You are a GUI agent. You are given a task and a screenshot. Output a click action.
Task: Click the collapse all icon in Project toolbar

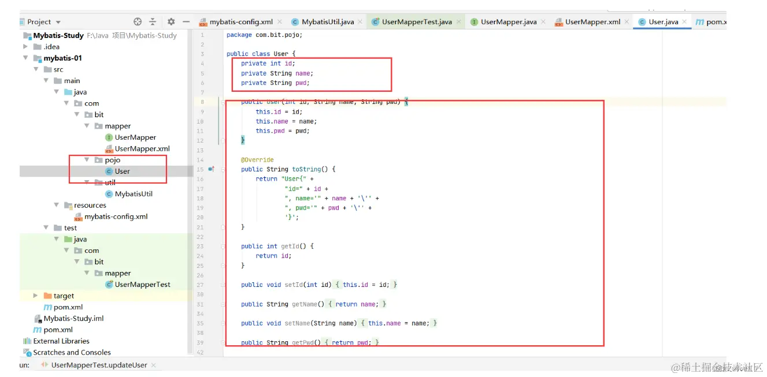click(153, 21)
